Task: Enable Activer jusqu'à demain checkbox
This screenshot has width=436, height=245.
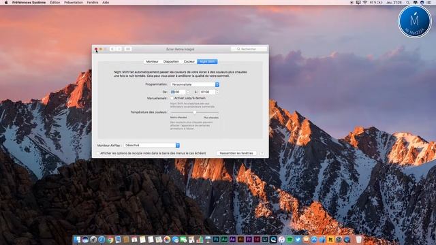Action: point(172,98)
